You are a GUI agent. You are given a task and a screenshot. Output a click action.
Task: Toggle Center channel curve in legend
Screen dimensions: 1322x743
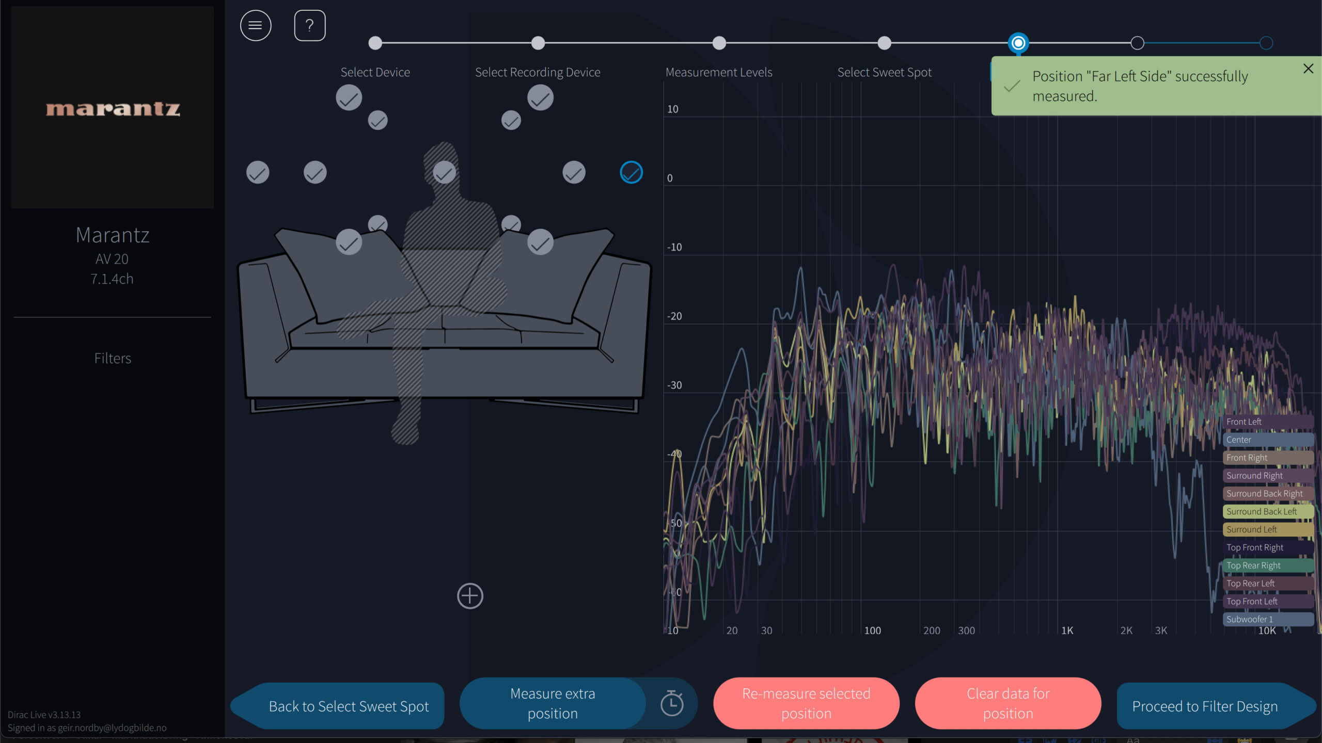pos(1267,440)
